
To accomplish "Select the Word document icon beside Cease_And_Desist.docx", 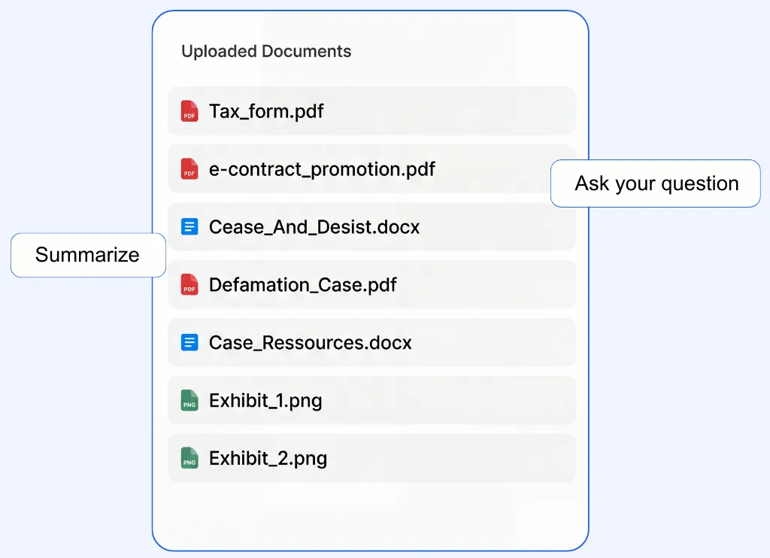I will (189, 226).
